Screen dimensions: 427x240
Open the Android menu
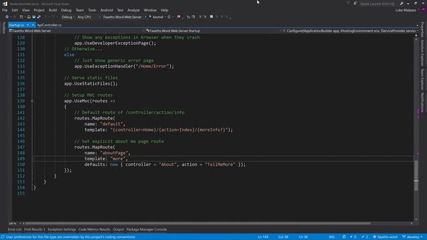coord(107,10)
